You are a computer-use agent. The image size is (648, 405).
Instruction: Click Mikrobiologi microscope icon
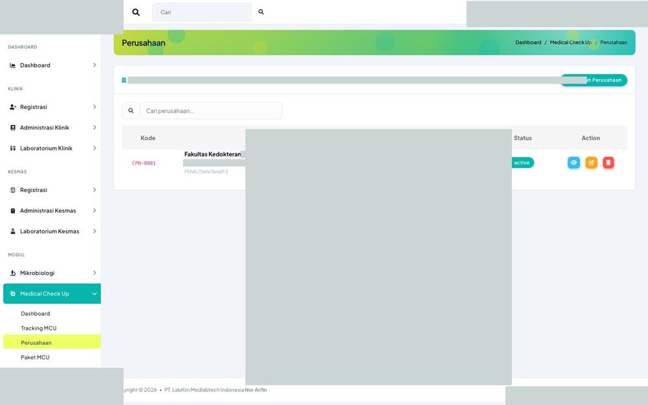(13, 273)
